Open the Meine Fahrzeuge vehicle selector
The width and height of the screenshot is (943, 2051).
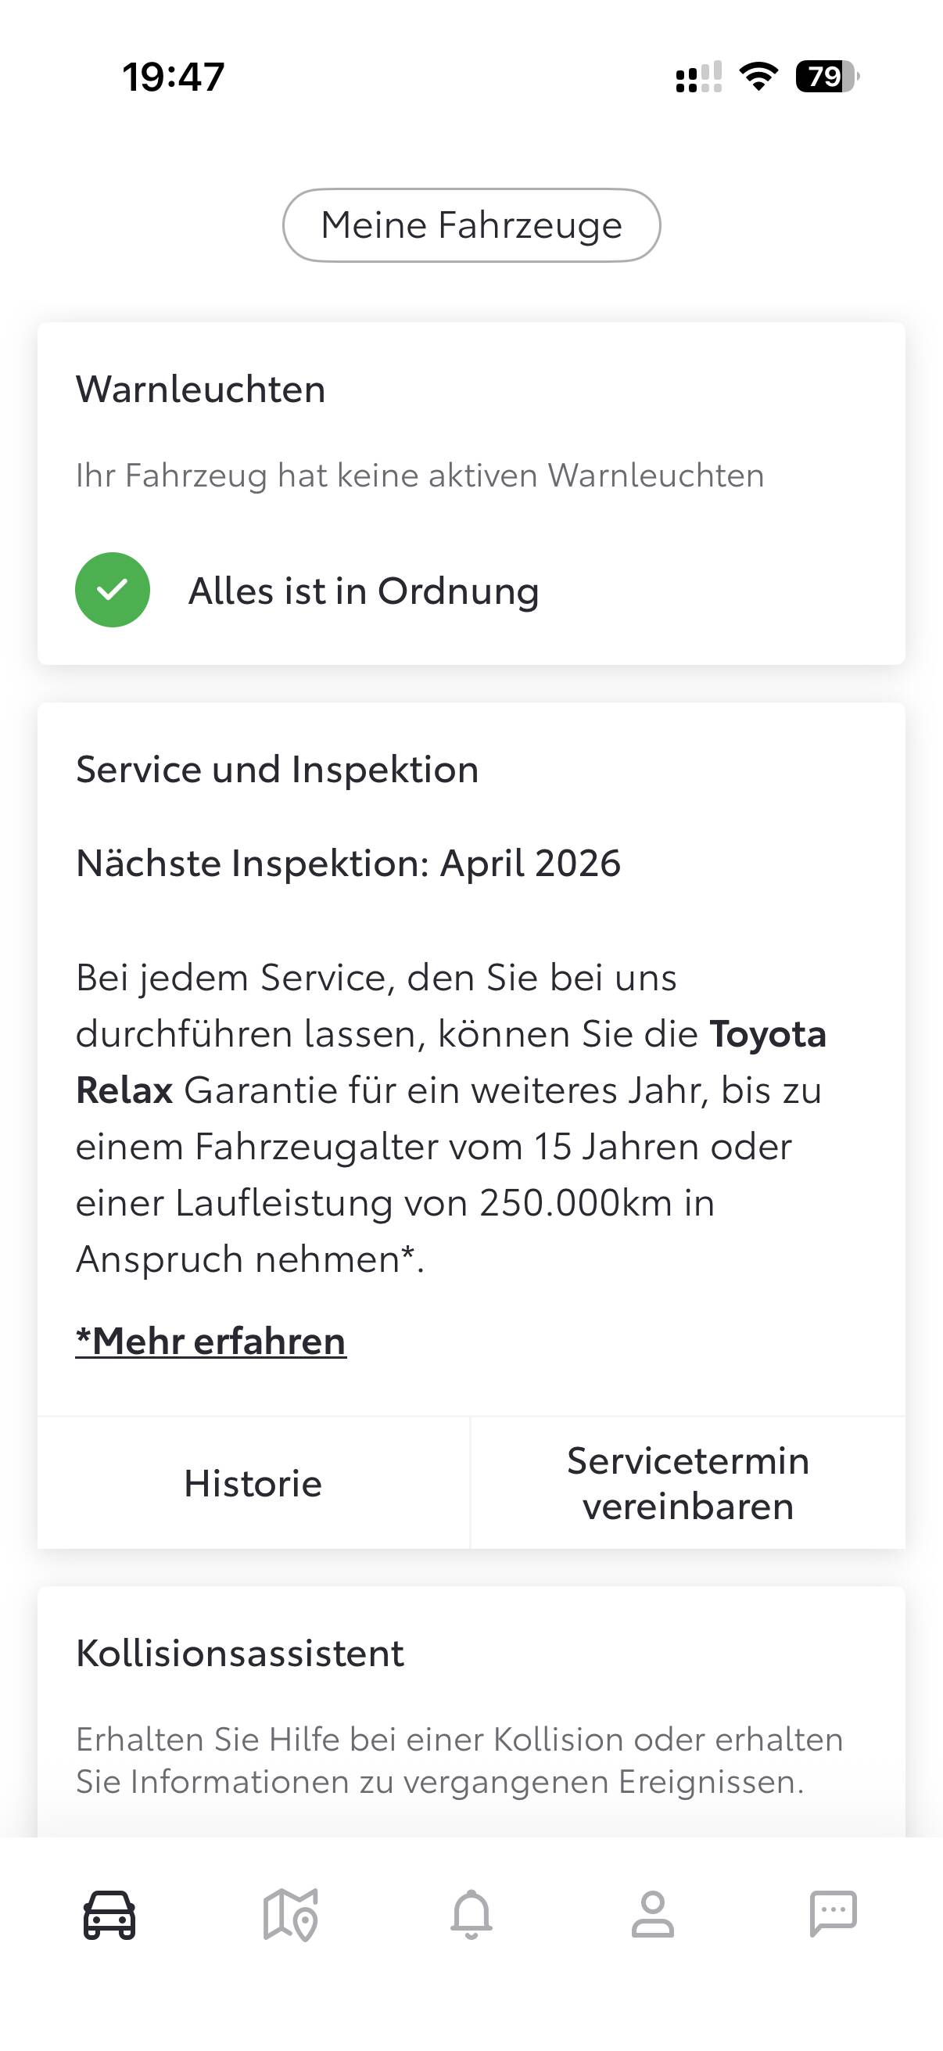tap(471, 225)
